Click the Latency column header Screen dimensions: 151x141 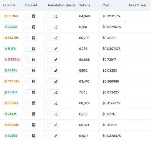(x=9, y=5)
